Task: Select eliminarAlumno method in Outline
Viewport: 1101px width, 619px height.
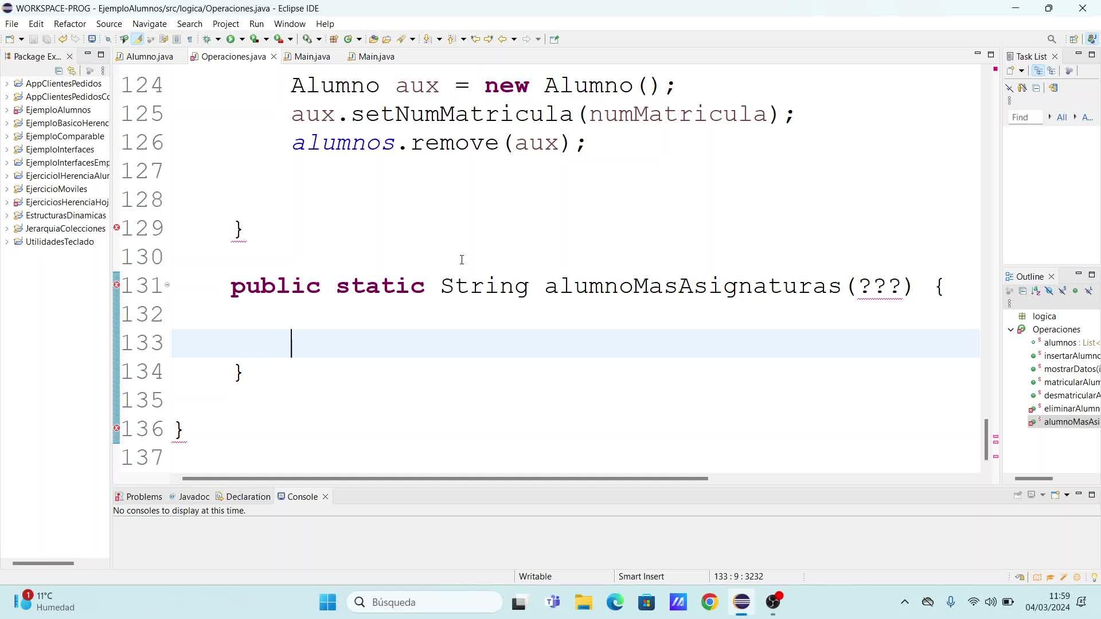Action: pos(1071,409)
